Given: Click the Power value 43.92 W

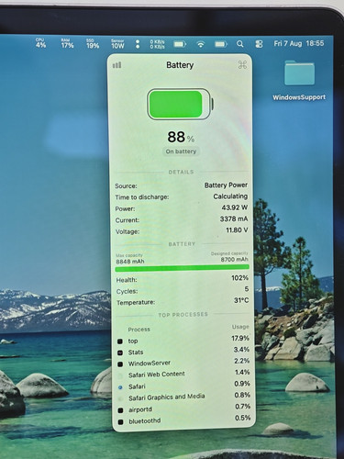Looking at the screenshot, I should (x=235, y=207).
